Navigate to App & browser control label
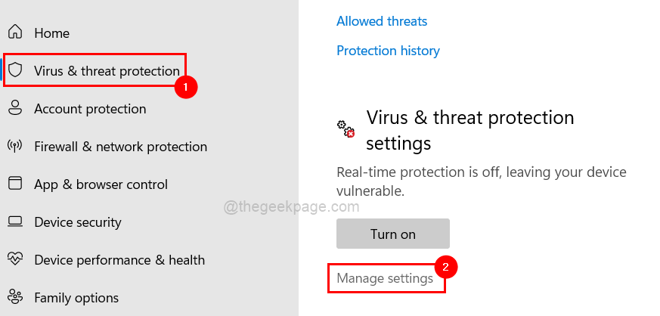 101,184
